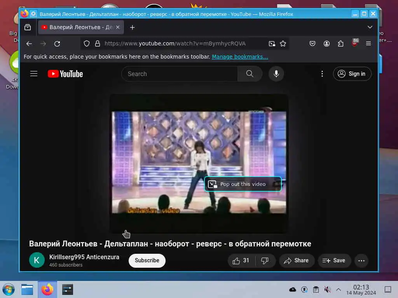Switch to Firefox taskbar button
Image resolution: width=398 pixels, height=298 pixels.
[x=47, y=289]
